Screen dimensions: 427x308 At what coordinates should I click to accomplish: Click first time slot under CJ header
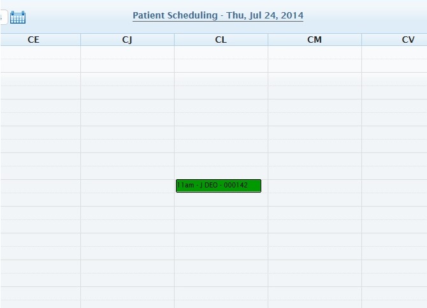[127, 52]
